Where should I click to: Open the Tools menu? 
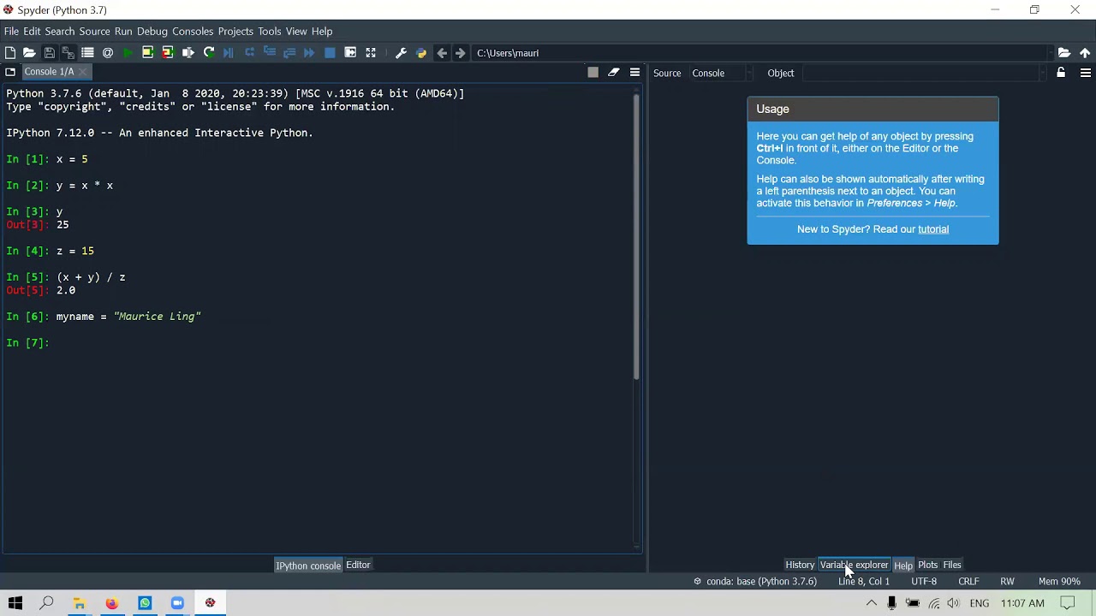(270, 32)
